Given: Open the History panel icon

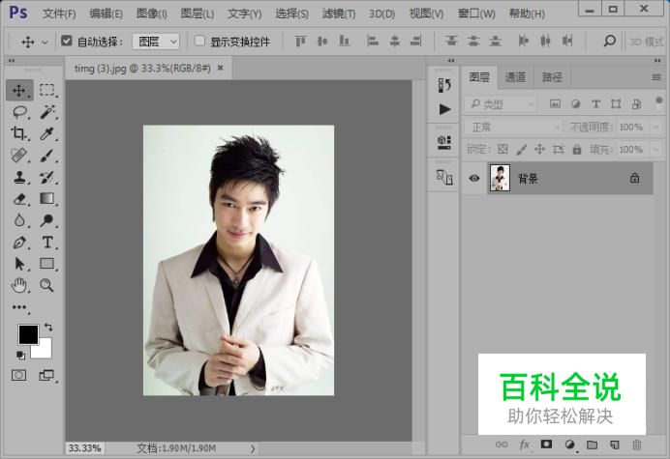Looking at the screenshot, I should pos(444,85).
